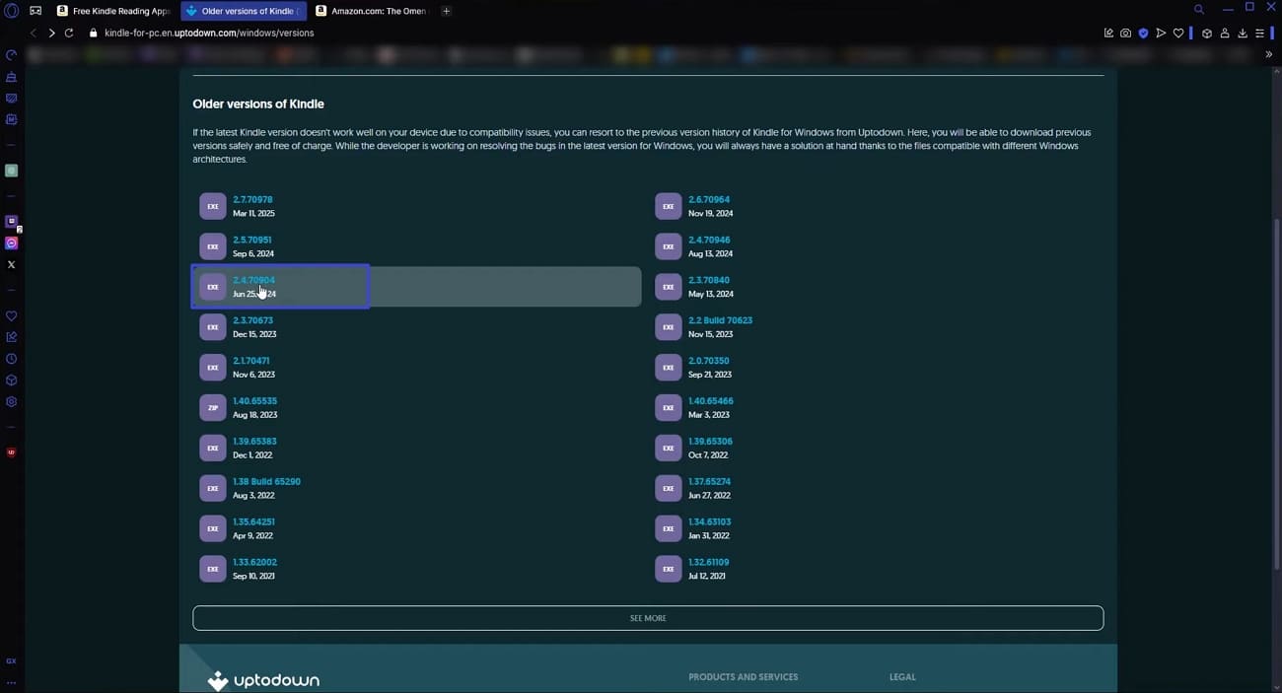The width and height of the screenshot is (1282, 693).
Task: Click the Older versions of Kindle heading
Action: [258, 104]
